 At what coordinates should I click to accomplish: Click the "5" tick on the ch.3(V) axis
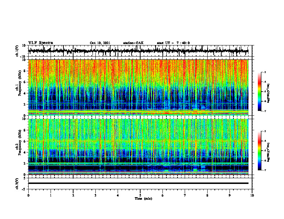[25, 178]
